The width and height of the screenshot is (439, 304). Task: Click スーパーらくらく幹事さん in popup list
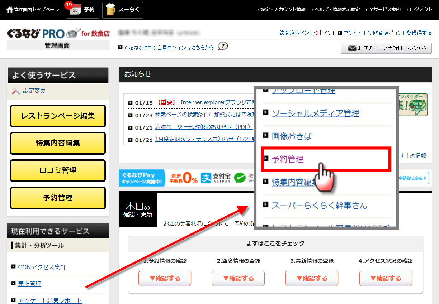coord(319,206)
